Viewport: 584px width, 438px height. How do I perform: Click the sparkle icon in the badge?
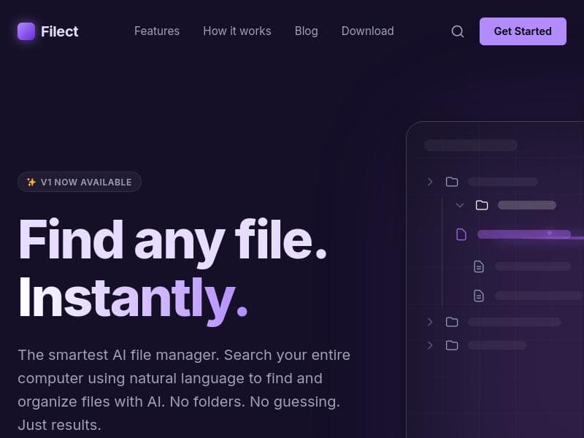pyautogui.click(x=31, y=182)
